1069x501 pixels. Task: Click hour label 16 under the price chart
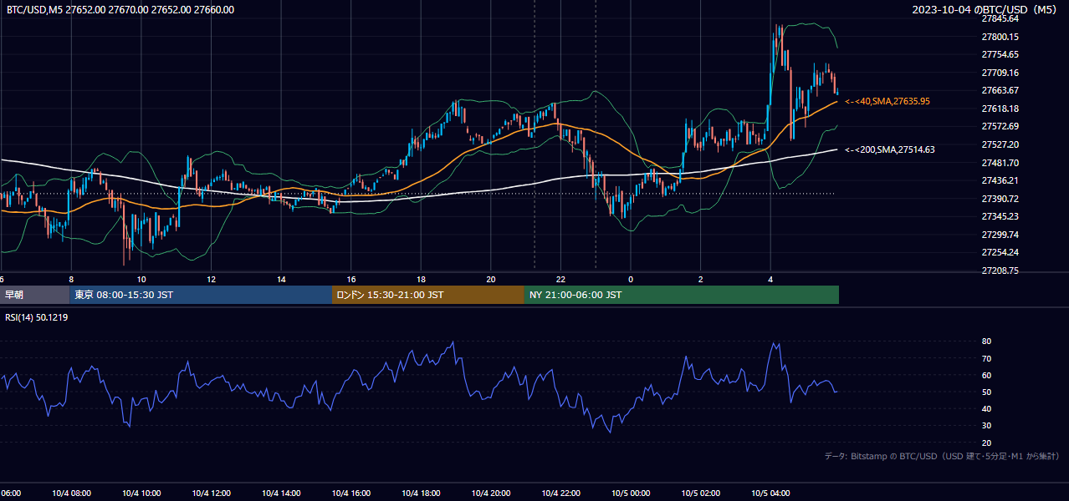[351, 280]
